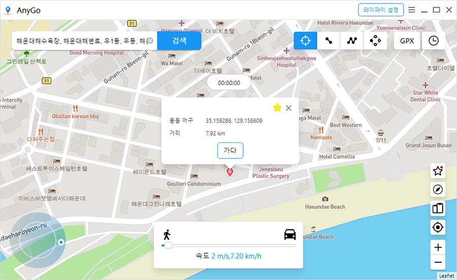Open the multi-device phone icon
This screenshot has height=280, width=457.
click(x=438, y=208)
